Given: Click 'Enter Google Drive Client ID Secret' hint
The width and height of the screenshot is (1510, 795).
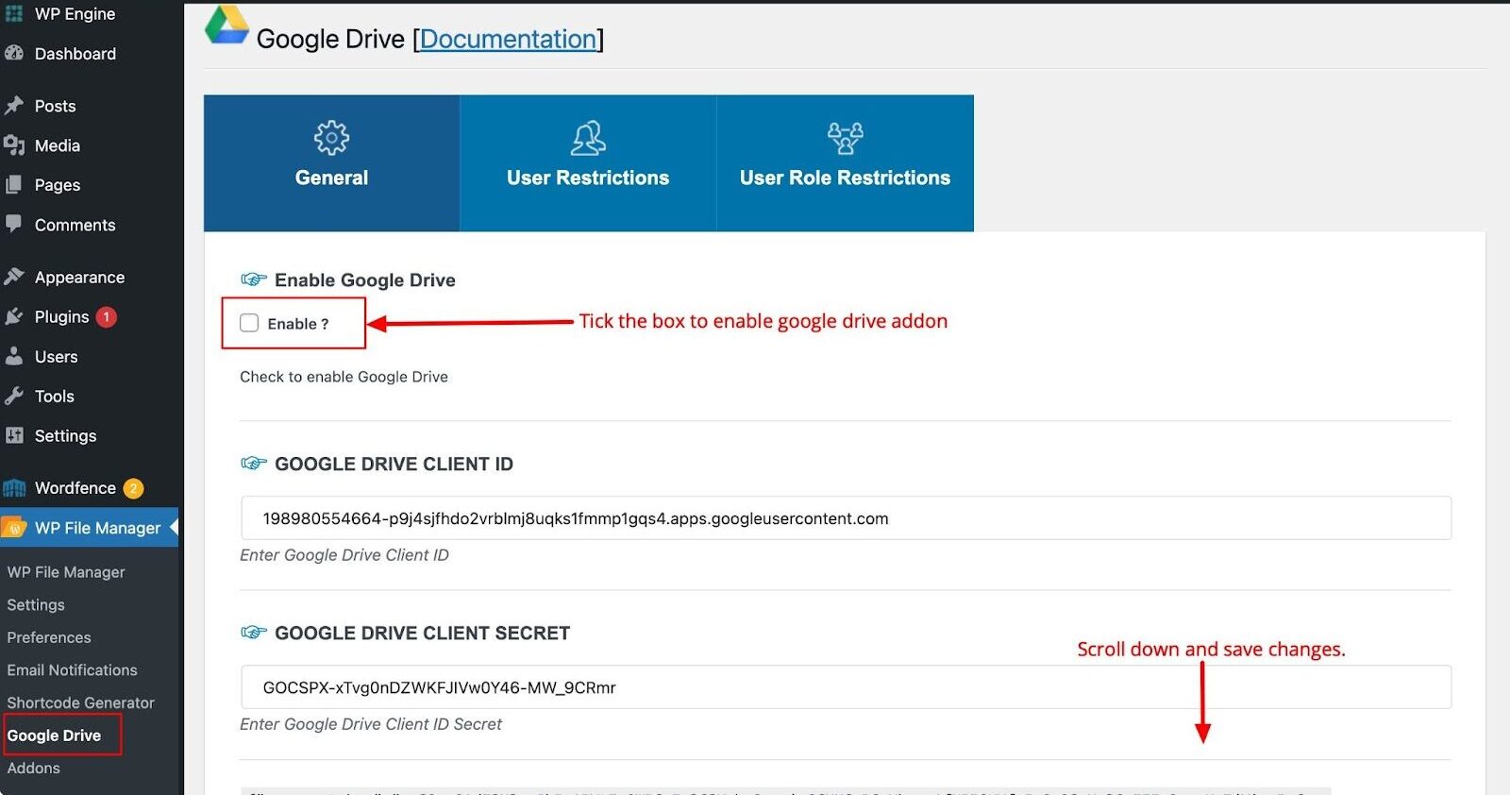Looking at the screenshot, I should [x=371, y=724].
